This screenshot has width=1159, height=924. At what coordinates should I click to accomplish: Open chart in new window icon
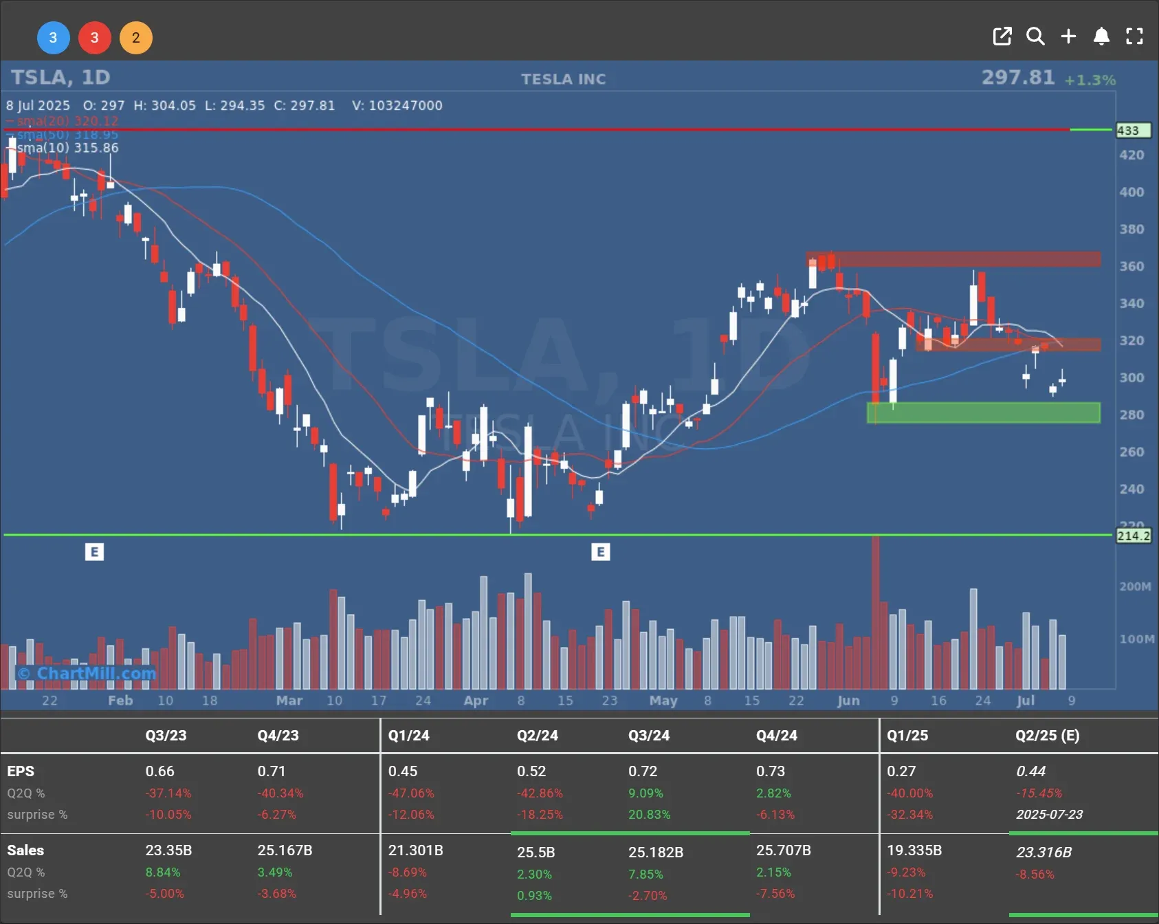[1002, 36]
